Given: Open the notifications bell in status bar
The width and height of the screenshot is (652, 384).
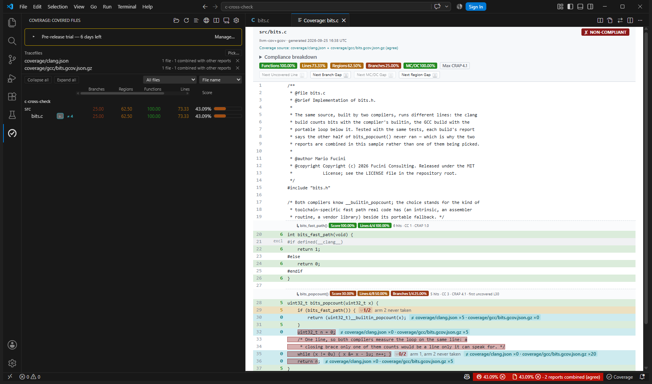Looking at the screenshot, I should tap(642, 377).
